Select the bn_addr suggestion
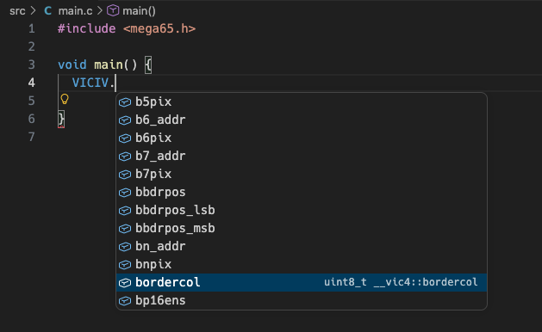The width and height of the screenshot is (542, 332). click(302, 246)
